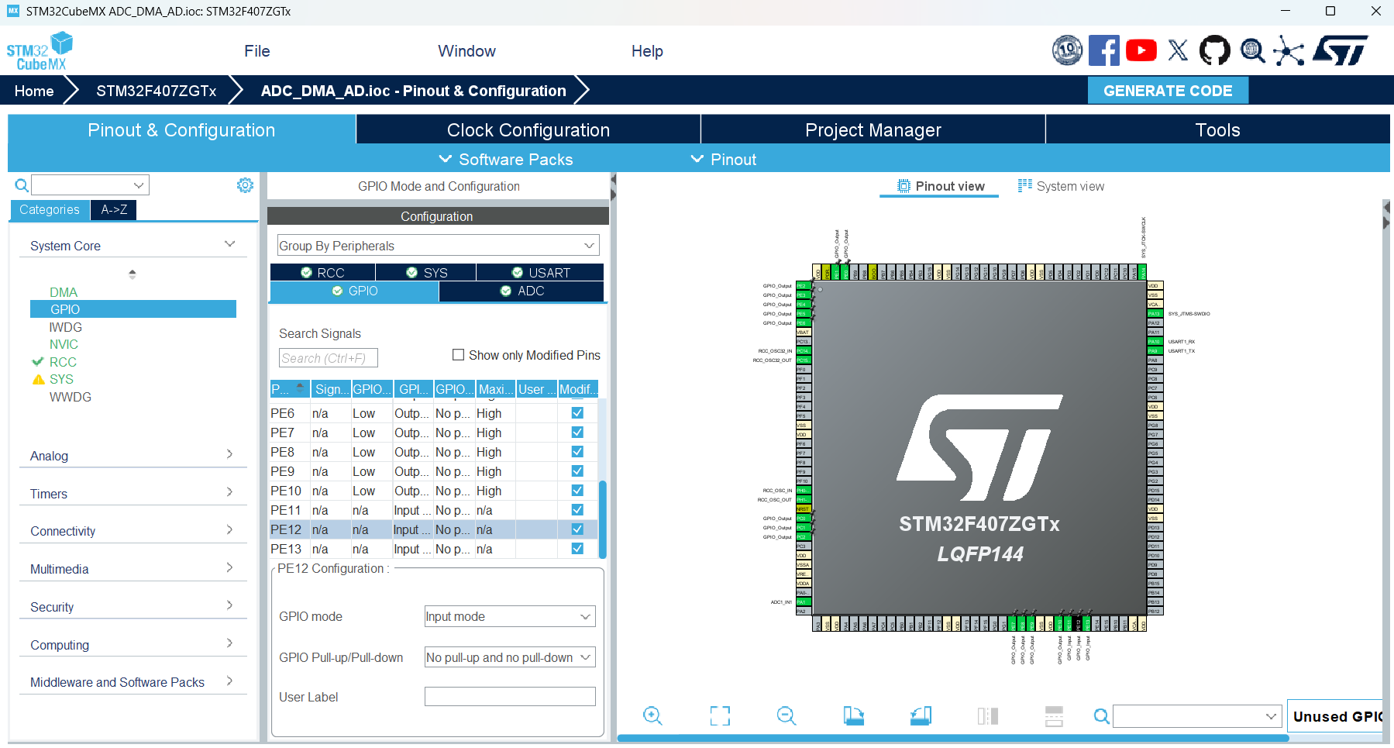Switch to the Clock Configuration tab
The height and width of the screenshot is (748, 1394).
click(528, 129)
